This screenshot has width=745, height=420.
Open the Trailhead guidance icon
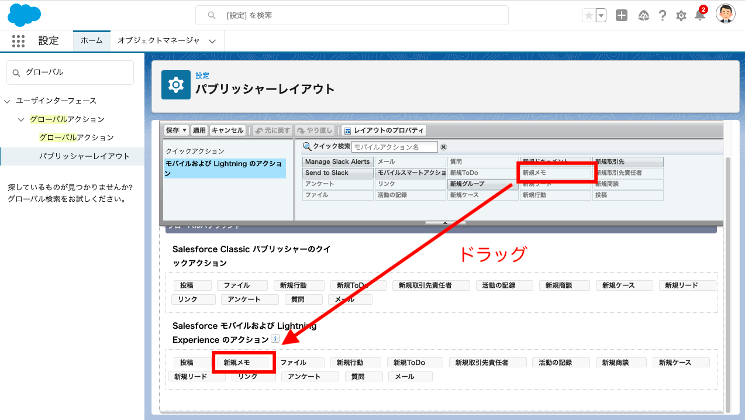(x=643, y=16)
